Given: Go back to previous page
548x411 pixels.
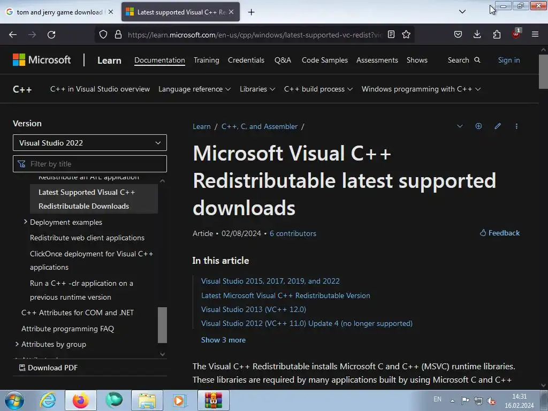Looking at the screenshot, I should [13, 35].
